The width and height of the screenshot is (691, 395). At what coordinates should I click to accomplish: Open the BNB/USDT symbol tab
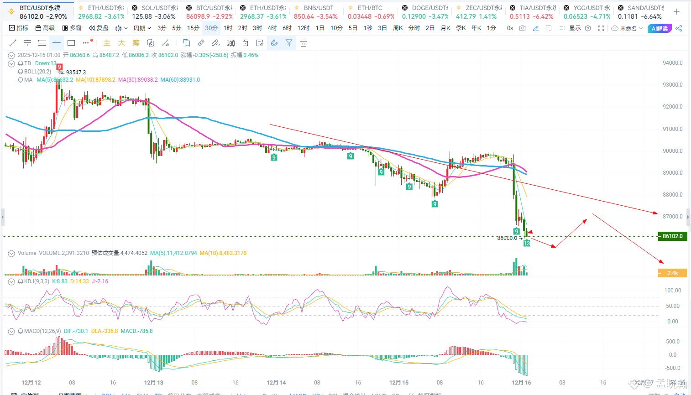click(x=317, y=12)
